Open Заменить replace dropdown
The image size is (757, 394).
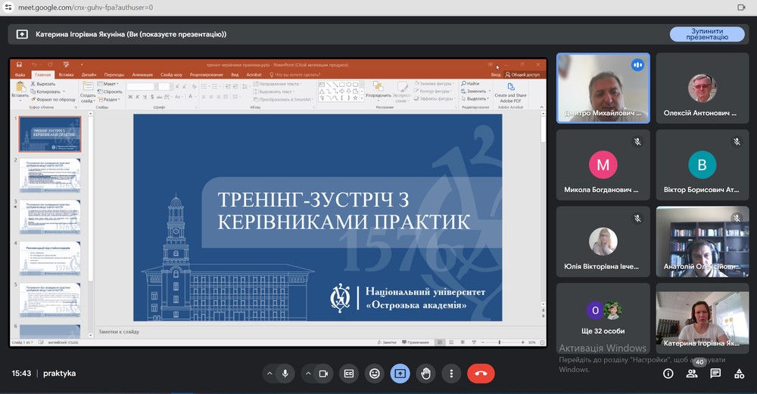(475, 92)
